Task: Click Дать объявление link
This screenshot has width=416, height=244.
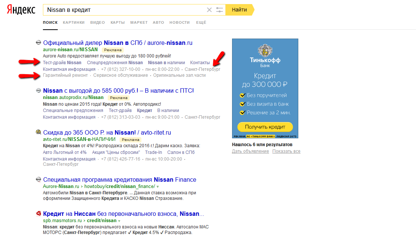Action: (x=251, y=151)
